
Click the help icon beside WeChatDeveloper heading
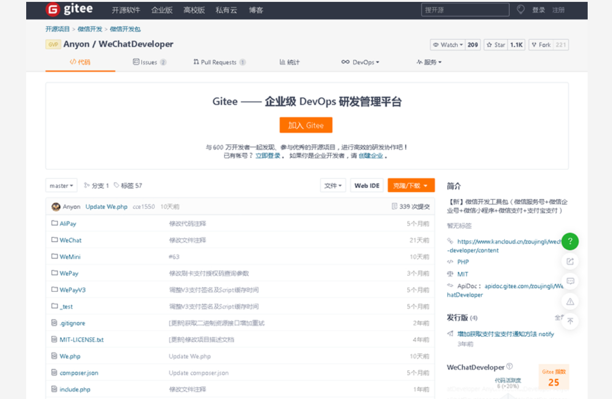point(510,367)
